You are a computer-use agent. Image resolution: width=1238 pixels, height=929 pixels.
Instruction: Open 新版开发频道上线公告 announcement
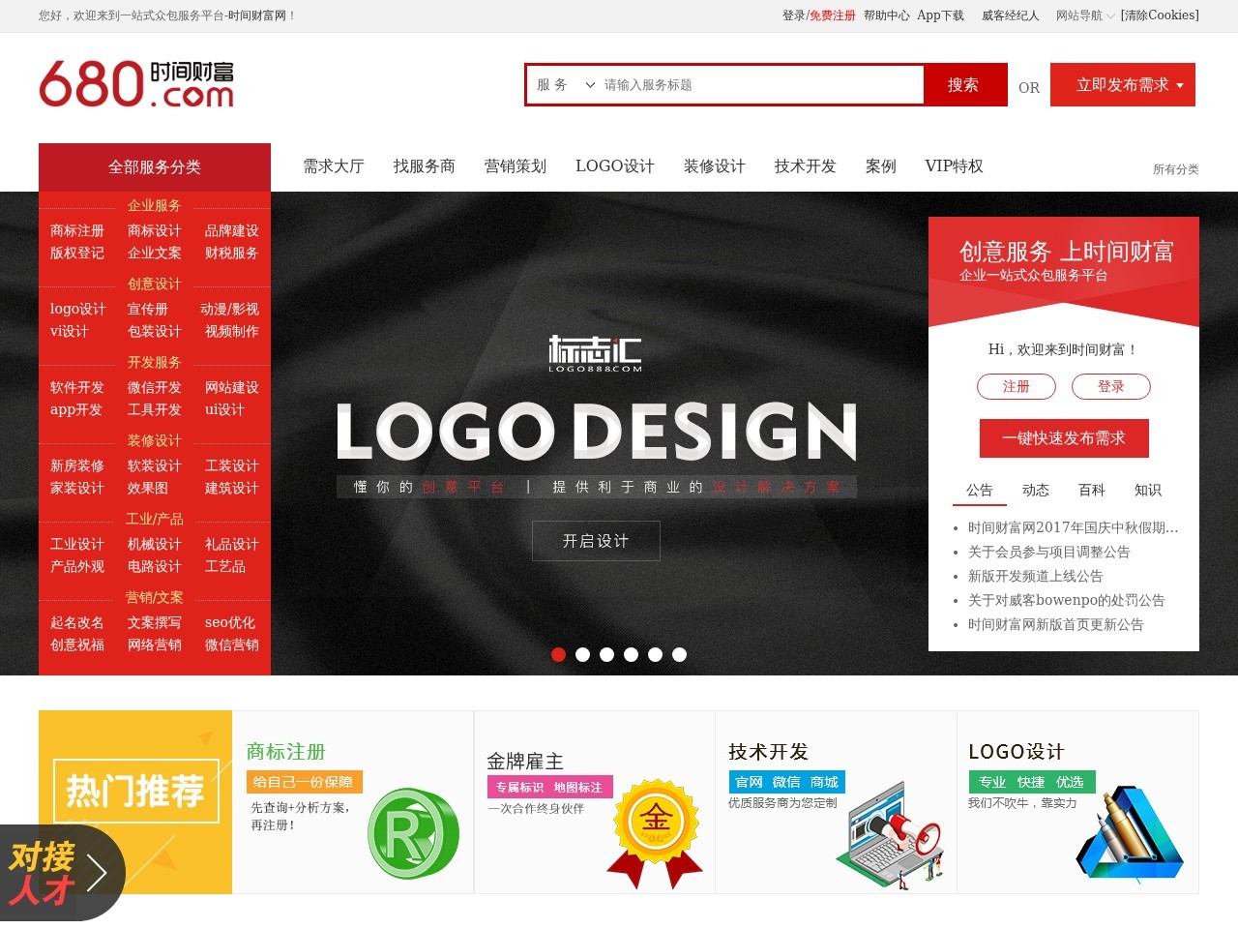click(x=1035, y=577)
